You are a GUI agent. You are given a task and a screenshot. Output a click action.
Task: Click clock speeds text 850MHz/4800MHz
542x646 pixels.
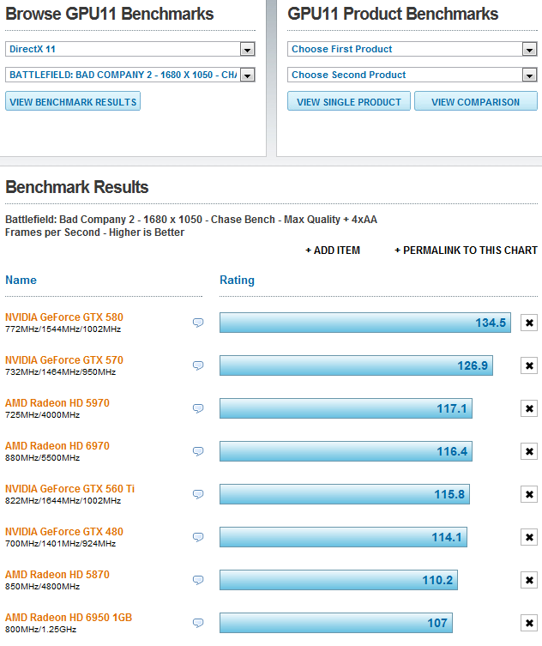(42, 586)
